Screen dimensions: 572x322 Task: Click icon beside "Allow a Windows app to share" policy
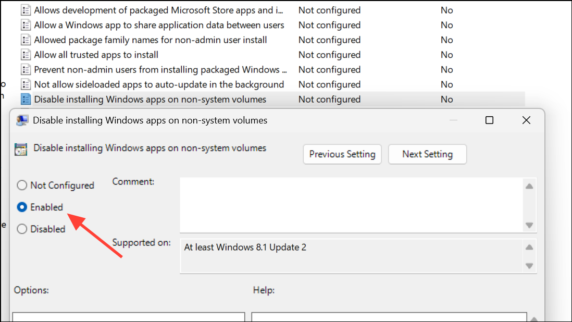[x=26, y=25]
